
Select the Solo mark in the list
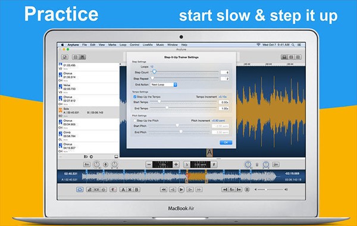click(89, 112)
